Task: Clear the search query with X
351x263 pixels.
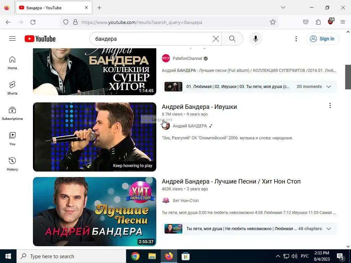Action: [216, 39]
